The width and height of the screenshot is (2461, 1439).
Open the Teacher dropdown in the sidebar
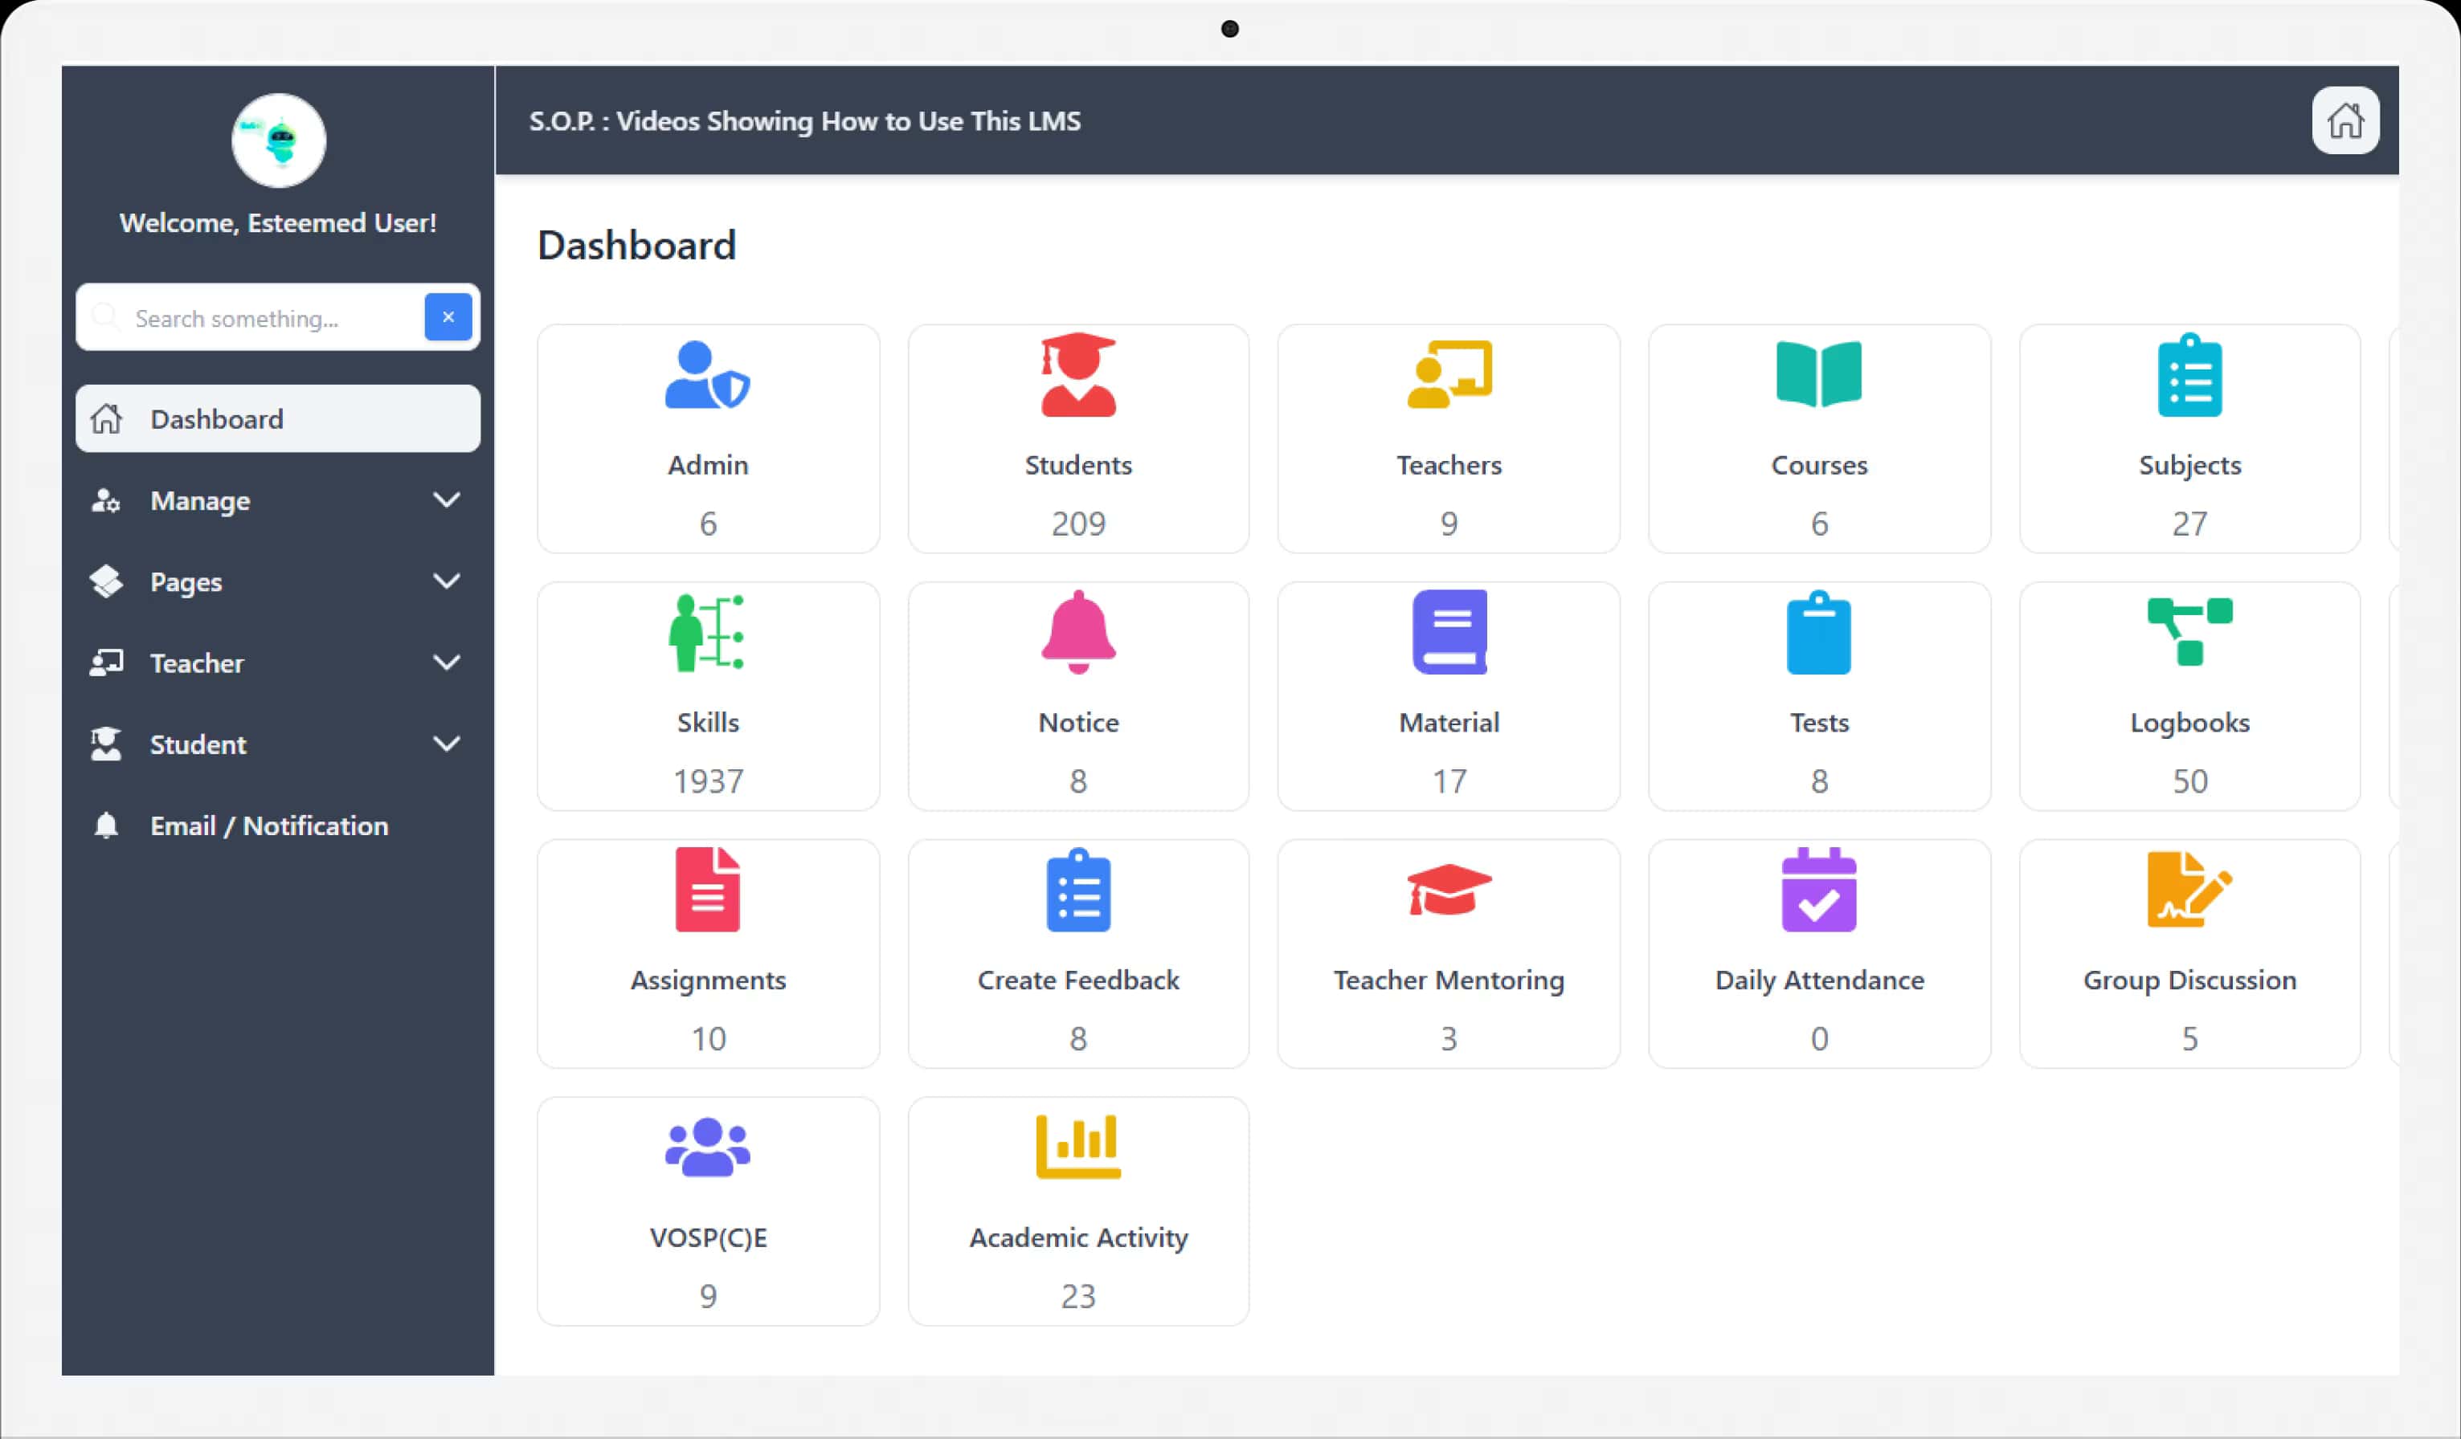coord(277,662)
